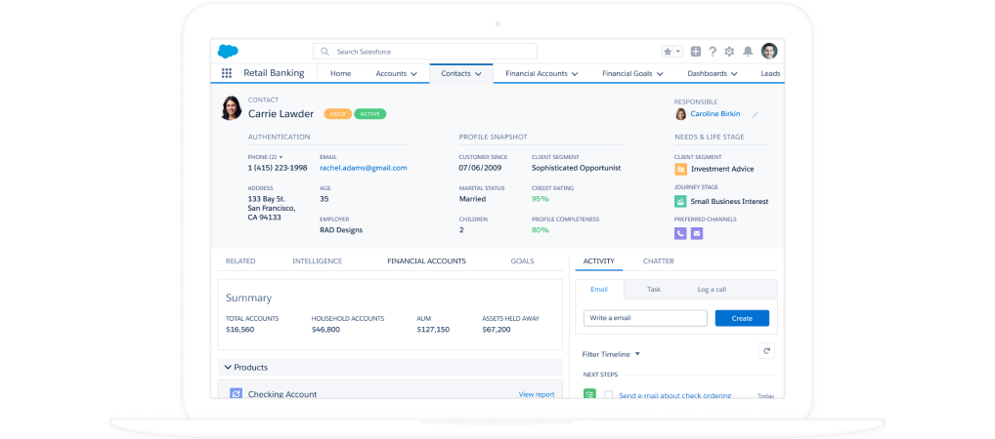Viewport: 995px width, 439px height.
Task: Click Caroline Birkin's avatar photo
Action: 680,114
